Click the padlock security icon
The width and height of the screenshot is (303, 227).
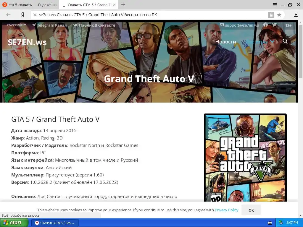click(x=271, y=15)
